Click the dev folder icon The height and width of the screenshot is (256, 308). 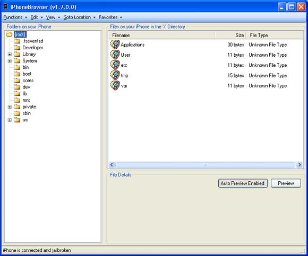pos(17,87)
